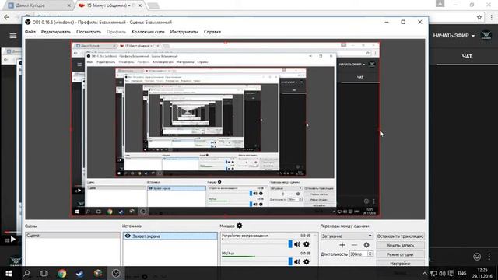The height and width of the screenshot is (280, 498).
Task: Open the Профиль menu
Action: 116,32
